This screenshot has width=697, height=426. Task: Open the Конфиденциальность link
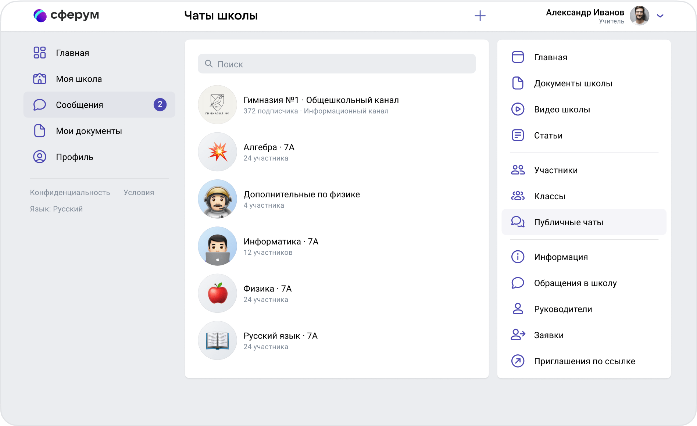click(70, 193)
